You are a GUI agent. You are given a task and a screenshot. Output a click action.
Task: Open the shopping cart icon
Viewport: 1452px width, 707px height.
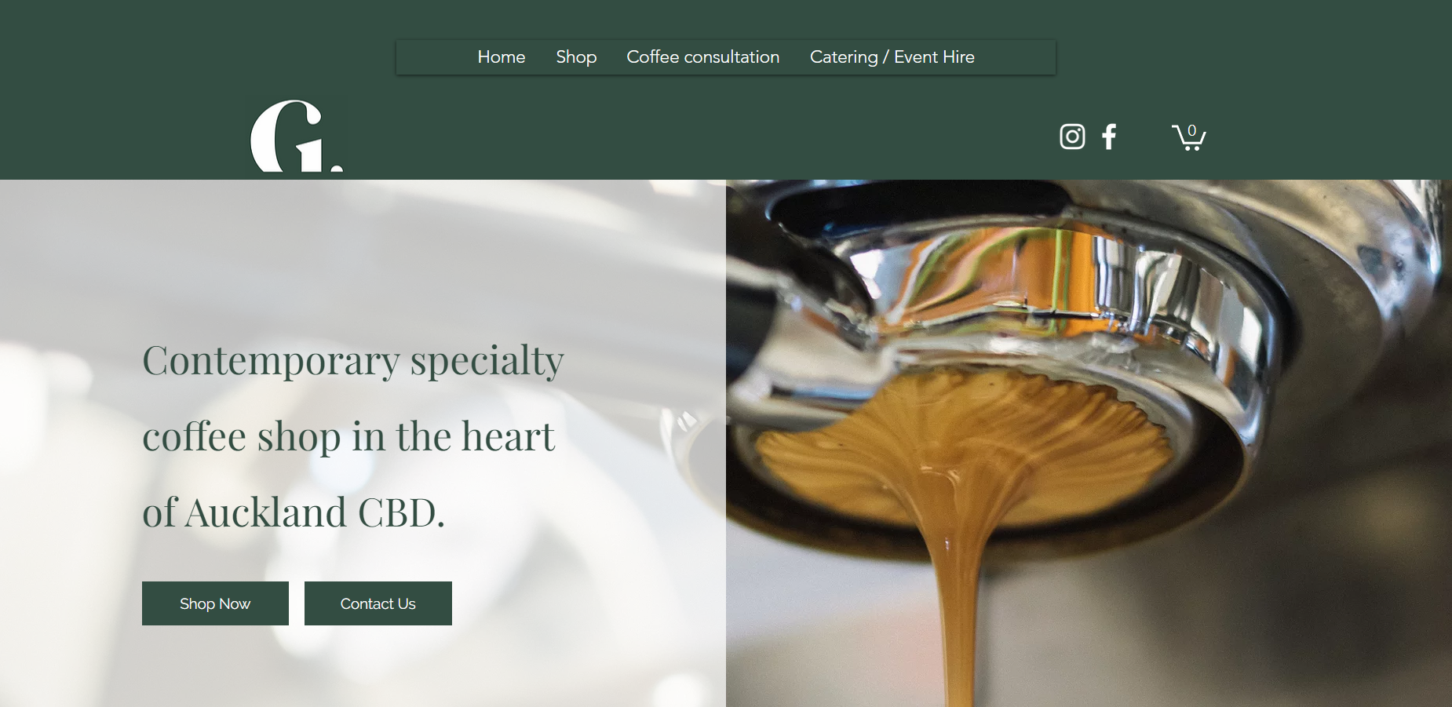click(x=1189, y=137)
